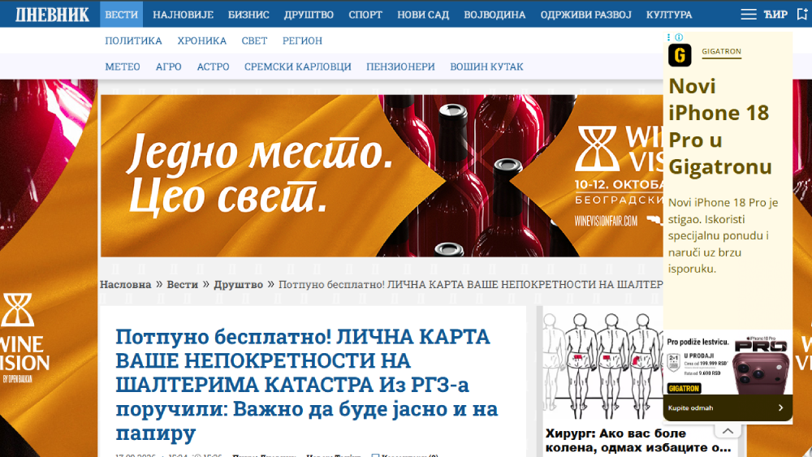The image size is (812, 457).
Task: Switch script using the ЋИР toggle
Action: [x=775, y=15]
